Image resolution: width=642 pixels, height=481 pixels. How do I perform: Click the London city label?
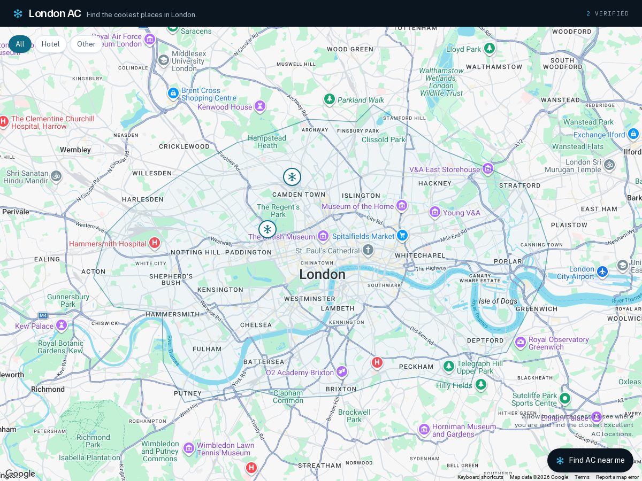coord(322,275)
